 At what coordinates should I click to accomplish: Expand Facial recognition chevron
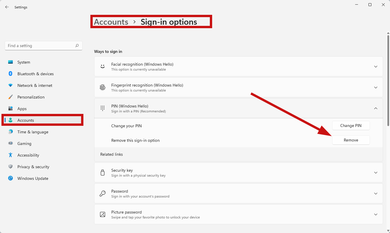click(x=376, y=67)
